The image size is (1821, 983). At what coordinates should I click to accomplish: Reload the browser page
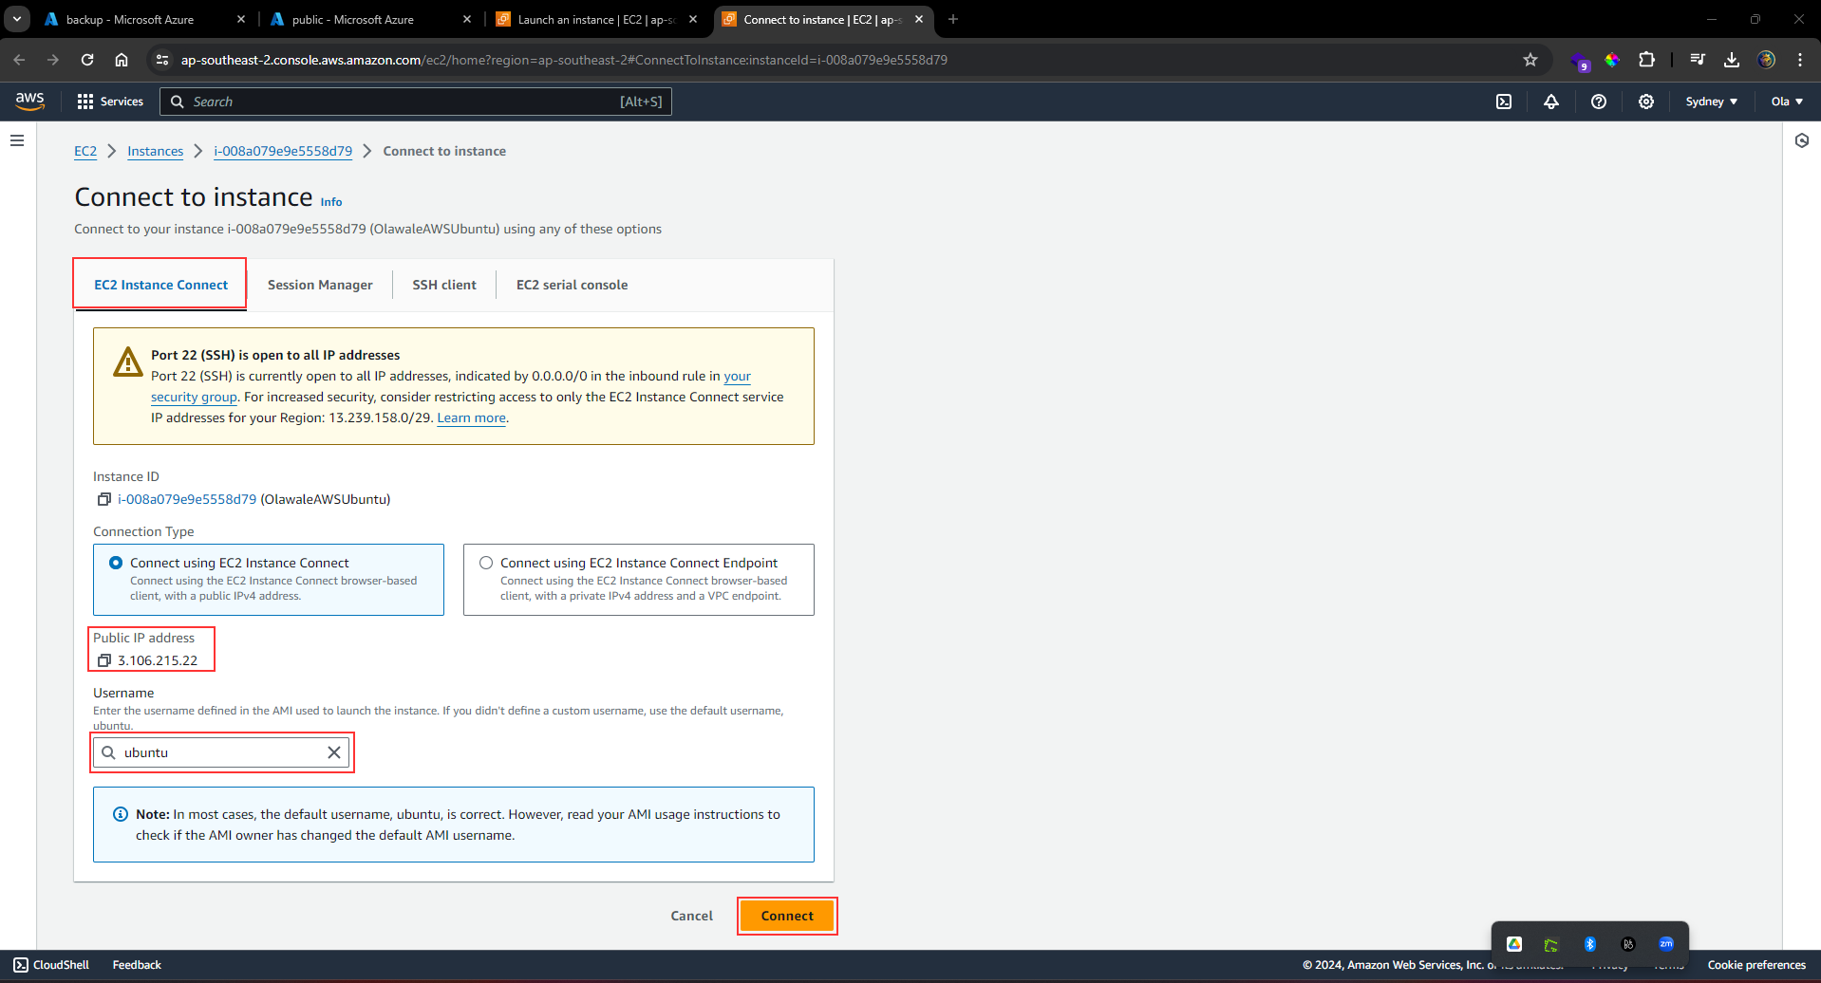coord(87,60)
